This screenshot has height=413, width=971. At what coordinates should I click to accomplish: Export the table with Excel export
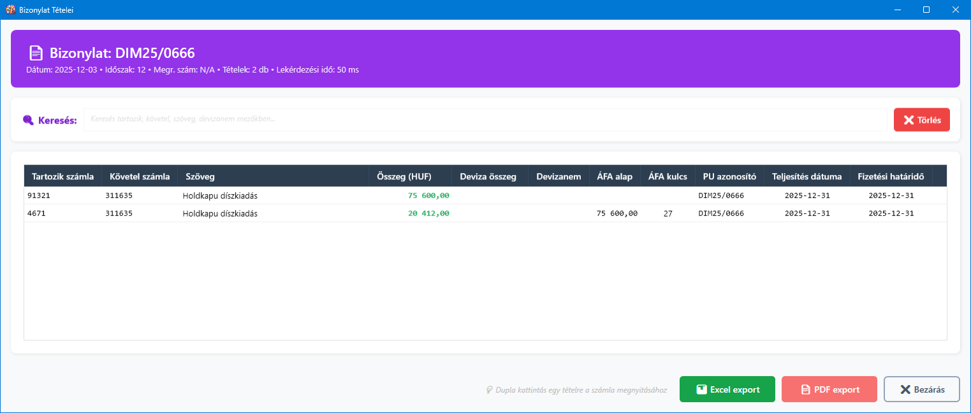[x=727, y=389]
